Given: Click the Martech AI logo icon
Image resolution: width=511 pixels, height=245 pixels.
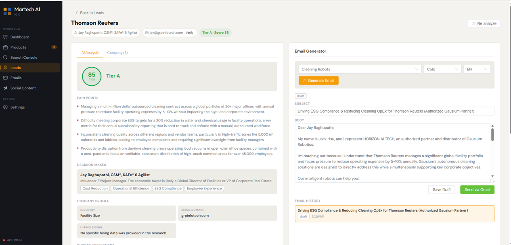Looking at the screenshot, I should pos(7,11).
